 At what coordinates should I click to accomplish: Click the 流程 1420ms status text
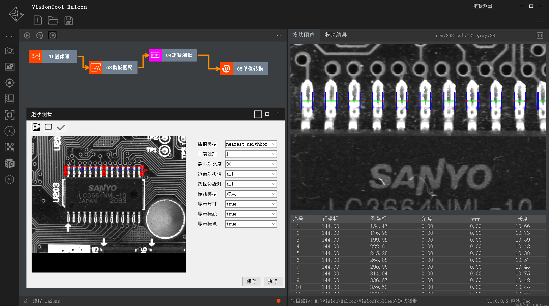click(x=46, y=301)
